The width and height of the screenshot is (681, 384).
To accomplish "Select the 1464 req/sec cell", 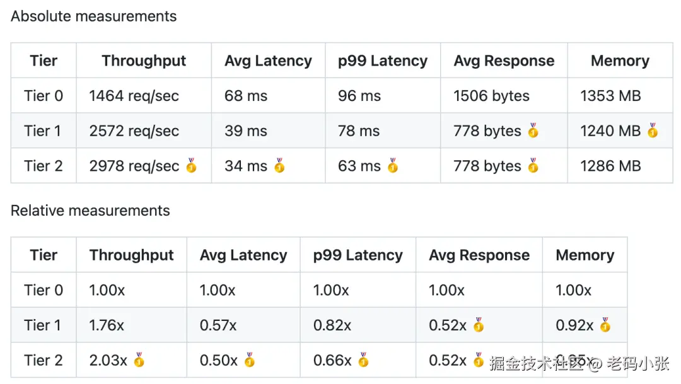I will 134,96.
